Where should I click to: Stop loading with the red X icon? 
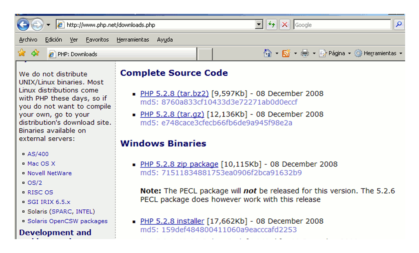(x=285, y=25)
